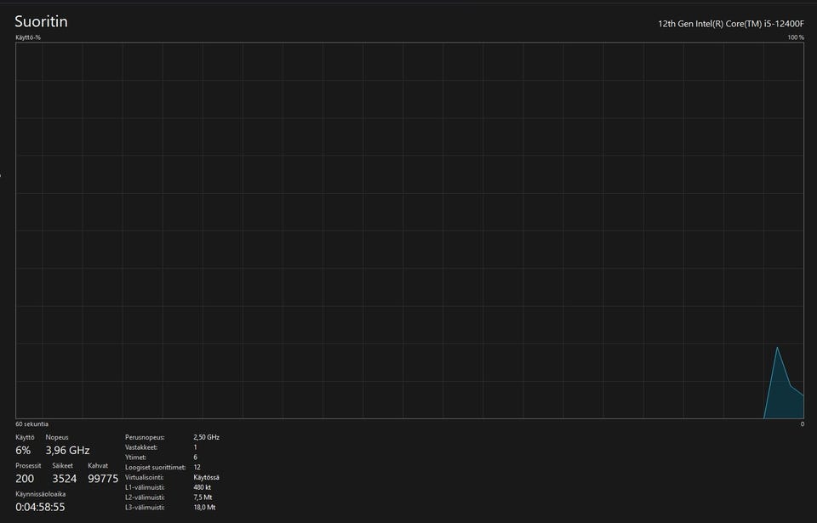Viewport: 817px width, 523px height.
Task: Click the "200" processes count
Action: (25, 479)
